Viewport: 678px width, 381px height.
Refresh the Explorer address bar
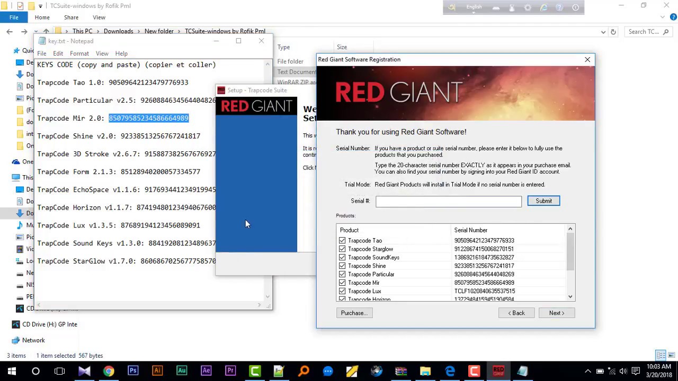613,32
